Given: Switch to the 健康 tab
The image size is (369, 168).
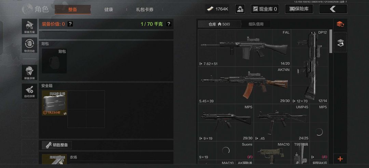Looking at the screenshot, I should pos(109,10).
